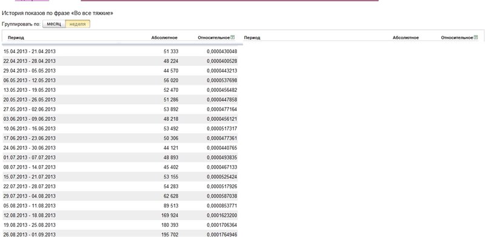Click absolute value 195 702
Image resolution: width=485 pixels, height=237 pixels.
170,235
